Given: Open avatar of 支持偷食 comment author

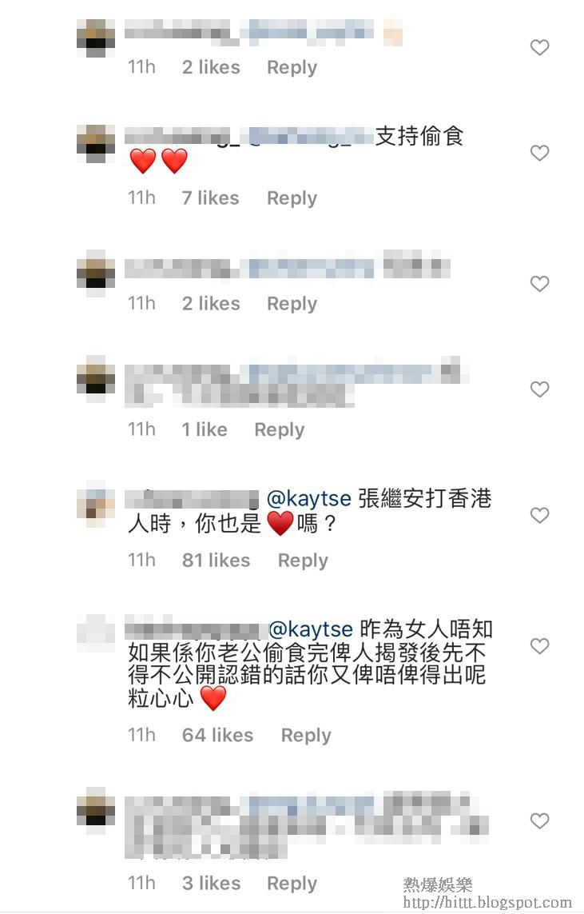Looking at the screenshot, I should tap(96, 143).
